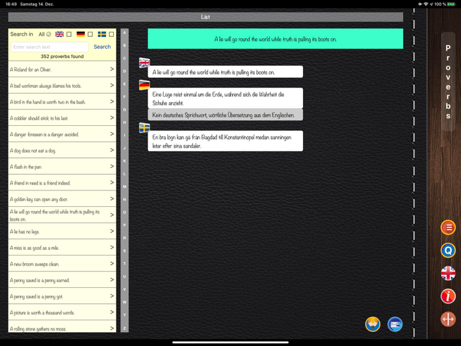Click the Enter search text field
The height and width of the screenshot is (346, 461).
49,47
